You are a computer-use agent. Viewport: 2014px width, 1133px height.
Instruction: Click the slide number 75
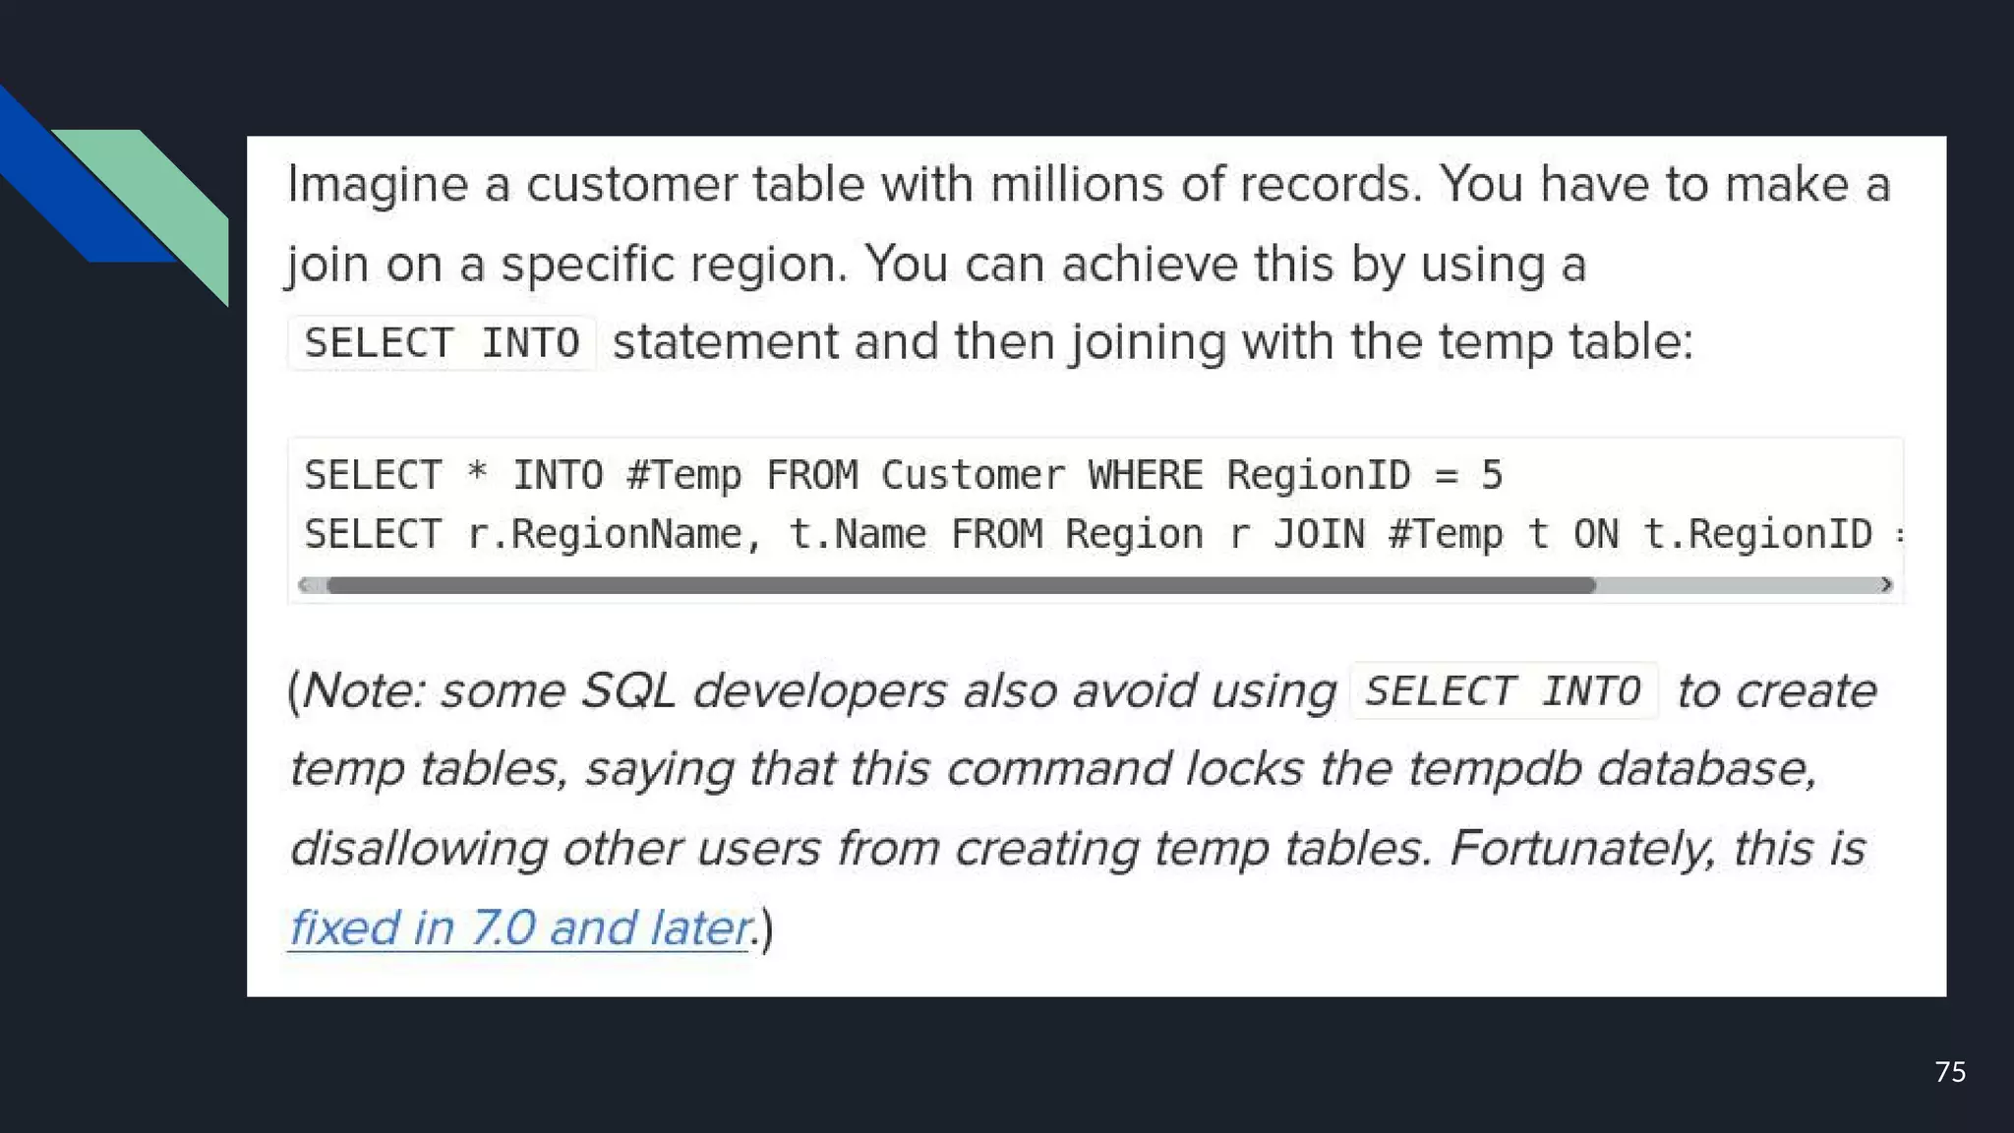click(x=1950, y=1072)
